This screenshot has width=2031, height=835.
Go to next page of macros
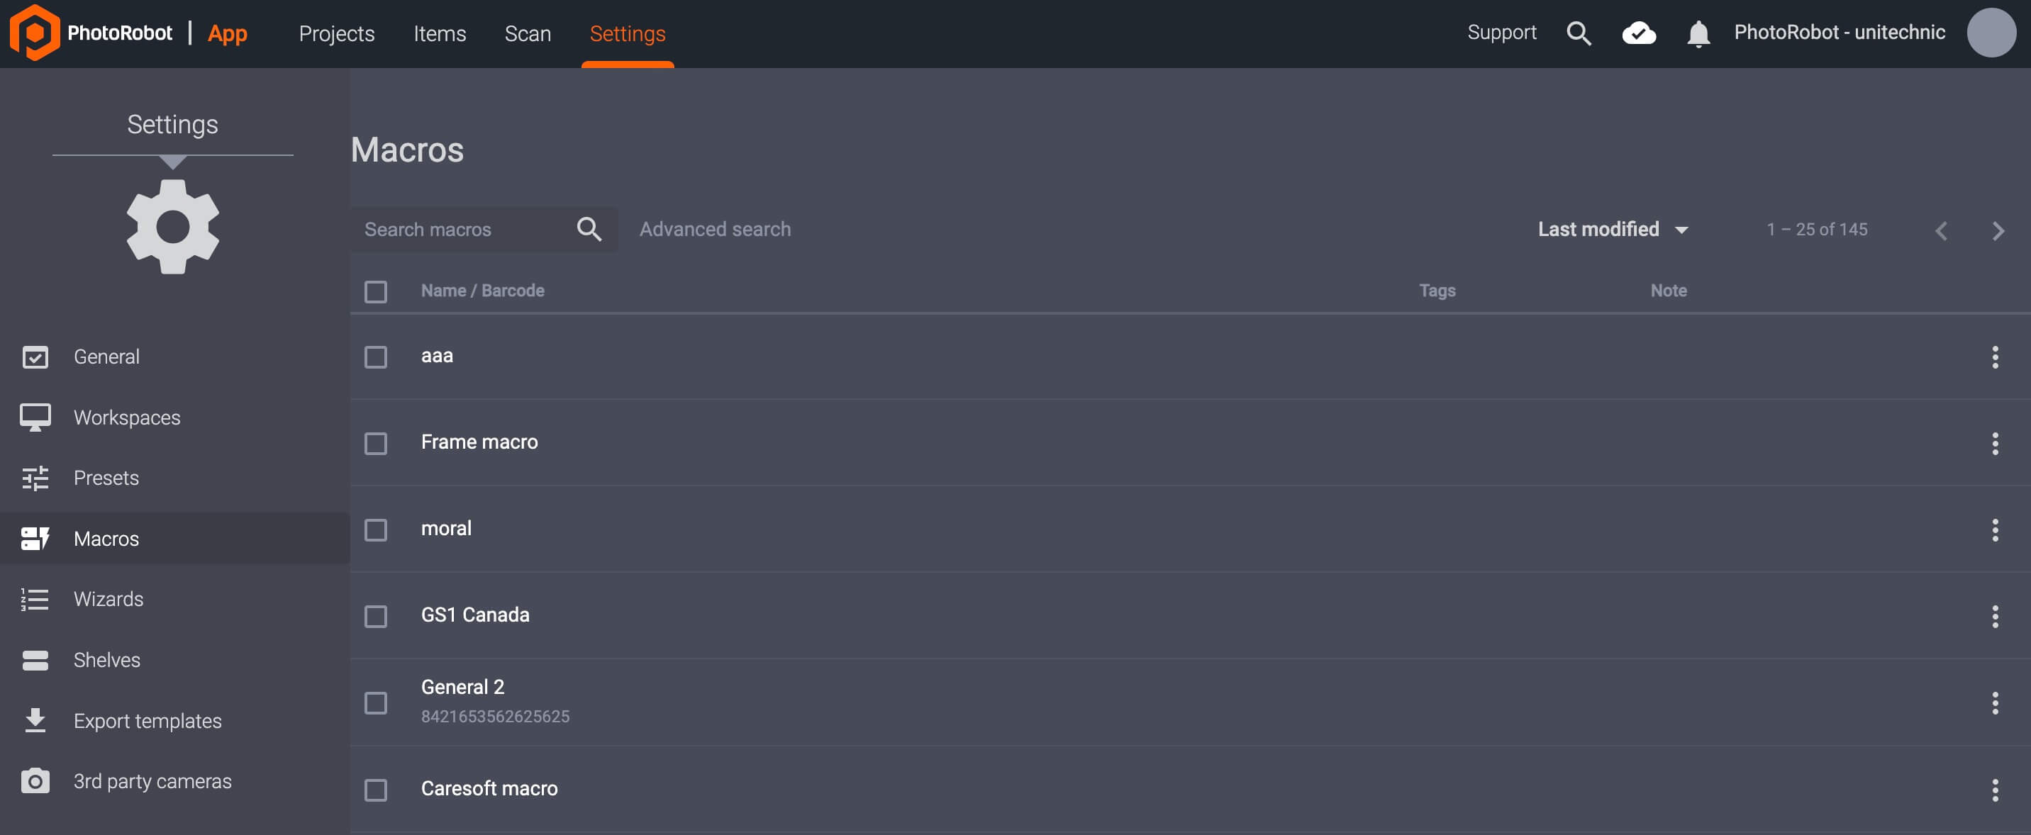[x=1997, y=231]
